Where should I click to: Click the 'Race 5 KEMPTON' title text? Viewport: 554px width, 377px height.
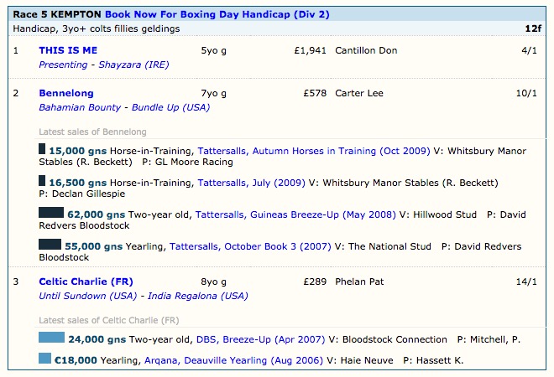(57, 14)
